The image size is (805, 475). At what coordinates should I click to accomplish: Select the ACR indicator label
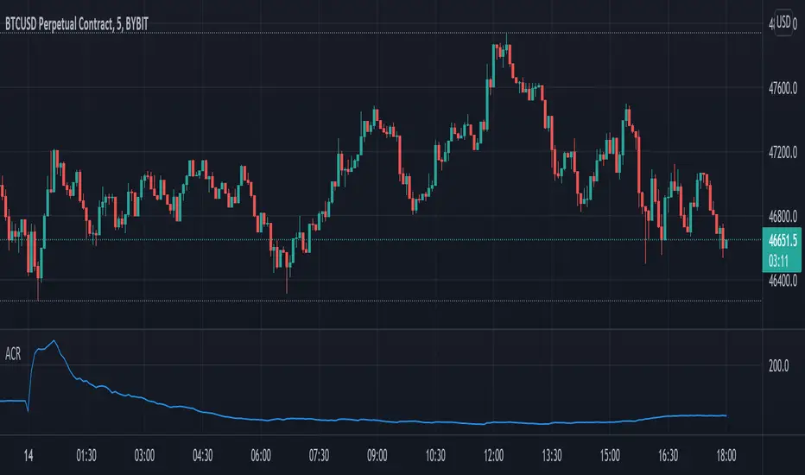14,358
